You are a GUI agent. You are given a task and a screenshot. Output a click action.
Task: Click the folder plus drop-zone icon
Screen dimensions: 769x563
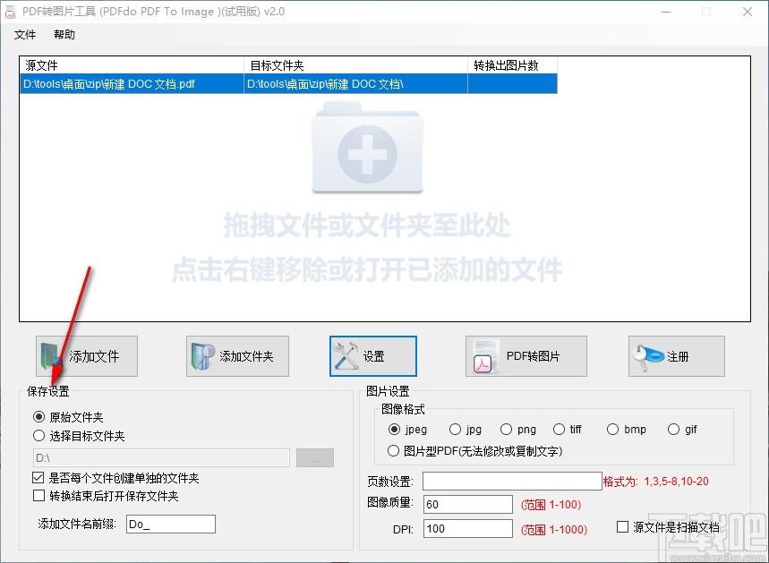pos(367,147)
